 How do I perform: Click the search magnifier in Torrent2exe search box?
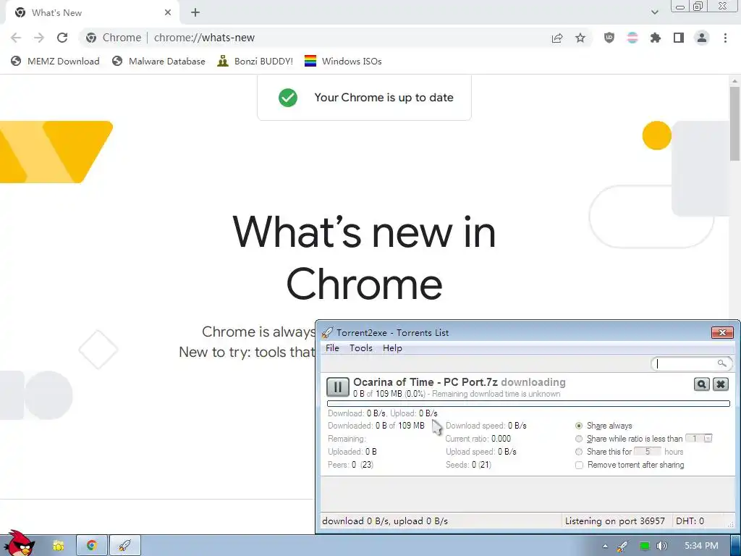tap(721, 363)
